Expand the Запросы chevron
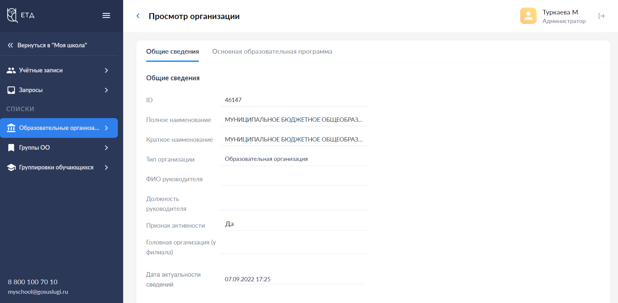Screen dimensions: 618x303 [x=106, y=90]
